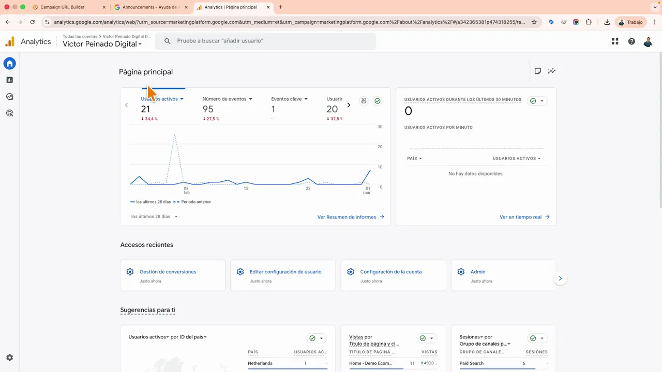Open the por ID del país dimension dropdown
This screenshot has height=372, width=662.
pyautogui.click(x=189, y=337)
